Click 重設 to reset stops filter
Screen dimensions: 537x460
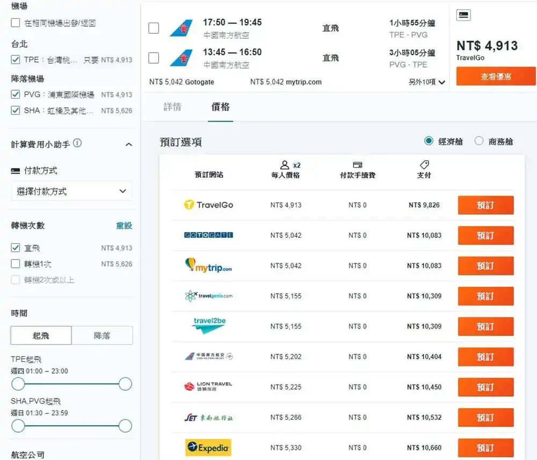(124, 225)
